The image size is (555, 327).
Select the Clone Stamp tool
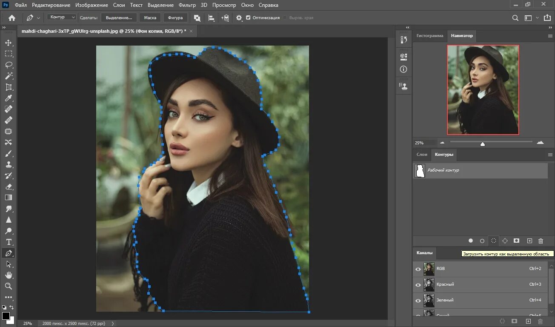(x=9, y=165)
